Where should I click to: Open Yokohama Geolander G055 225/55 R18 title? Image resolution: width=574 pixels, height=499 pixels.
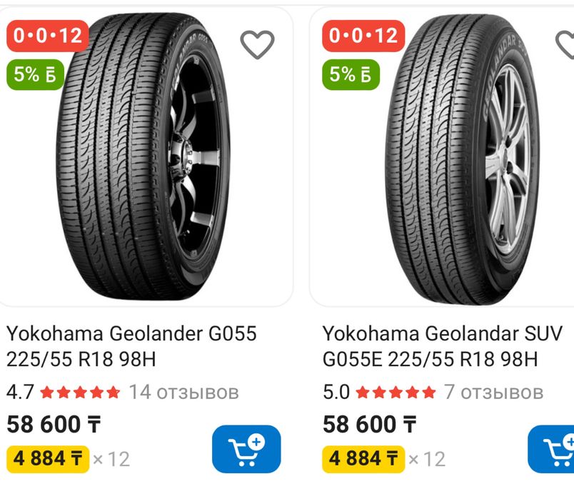click(x=131, y=346)
